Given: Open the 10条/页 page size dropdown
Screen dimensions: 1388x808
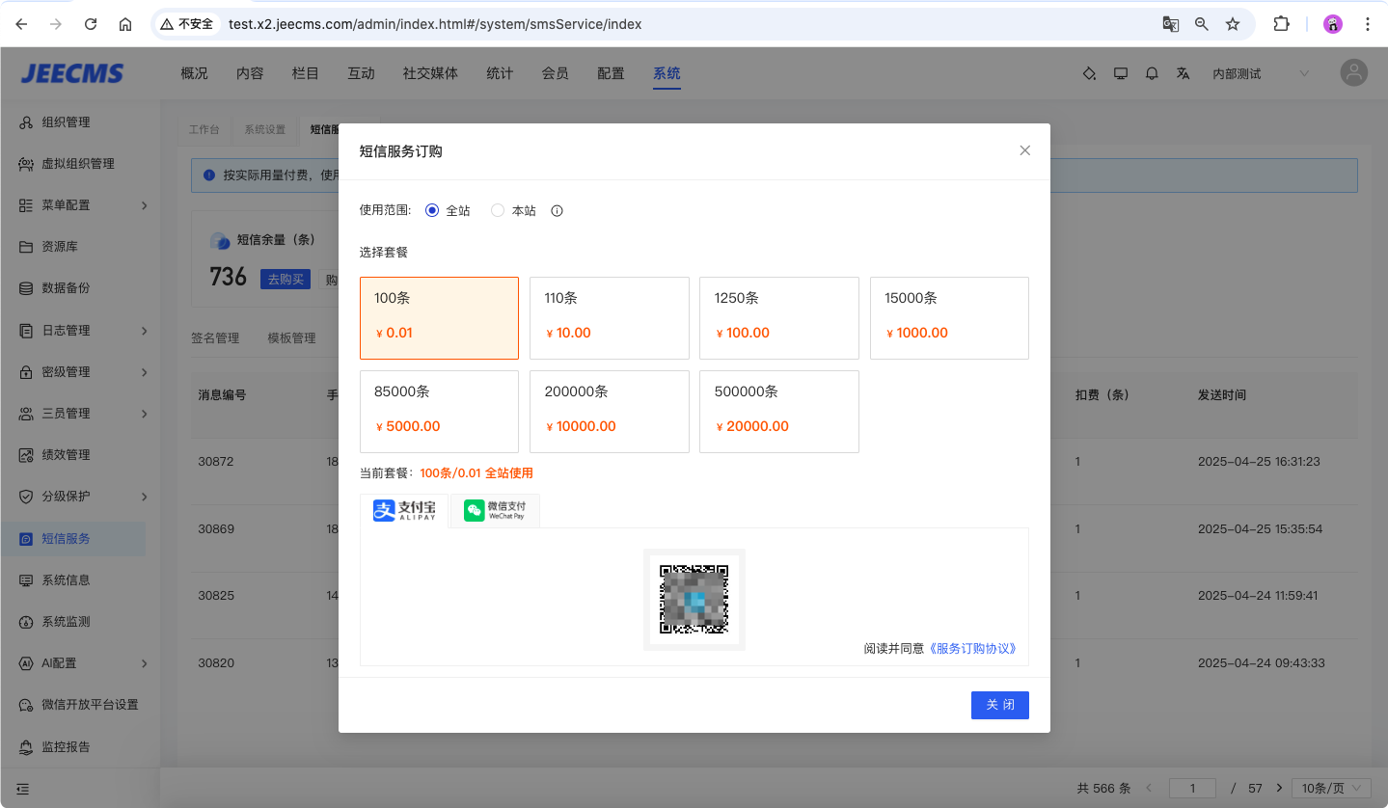Looking at the screenshot, I should coord(1331,788).
